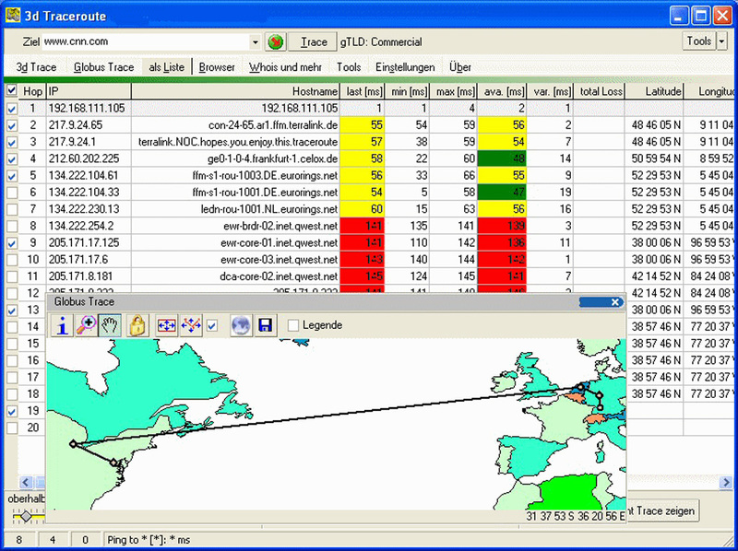The image size is (738, 551).
Task: Sort by the last [ms] column header
Action: (x=362, y=91)
